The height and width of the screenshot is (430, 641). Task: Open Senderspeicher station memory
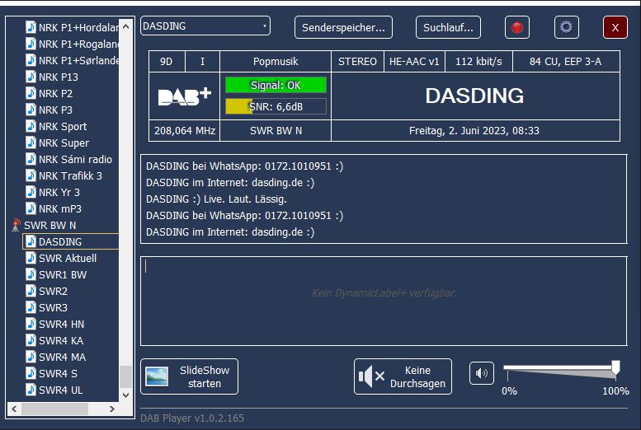click(x=343, y=27)
